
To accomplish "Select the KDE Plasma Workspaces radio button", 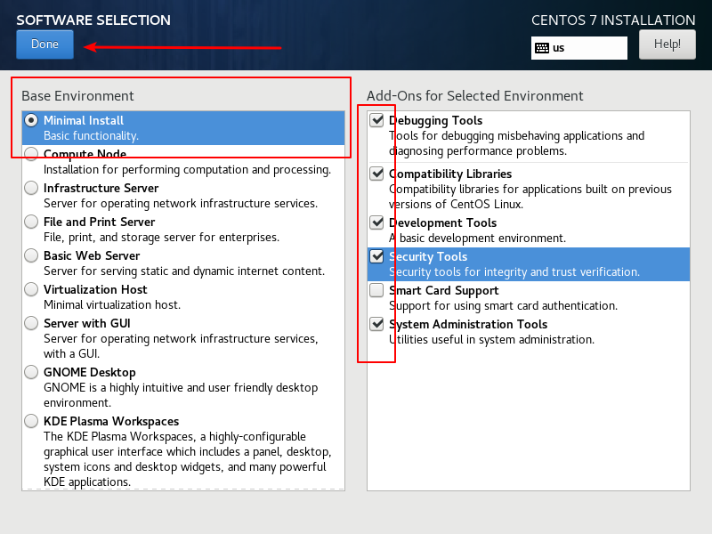I will click(x=31, y=421).
